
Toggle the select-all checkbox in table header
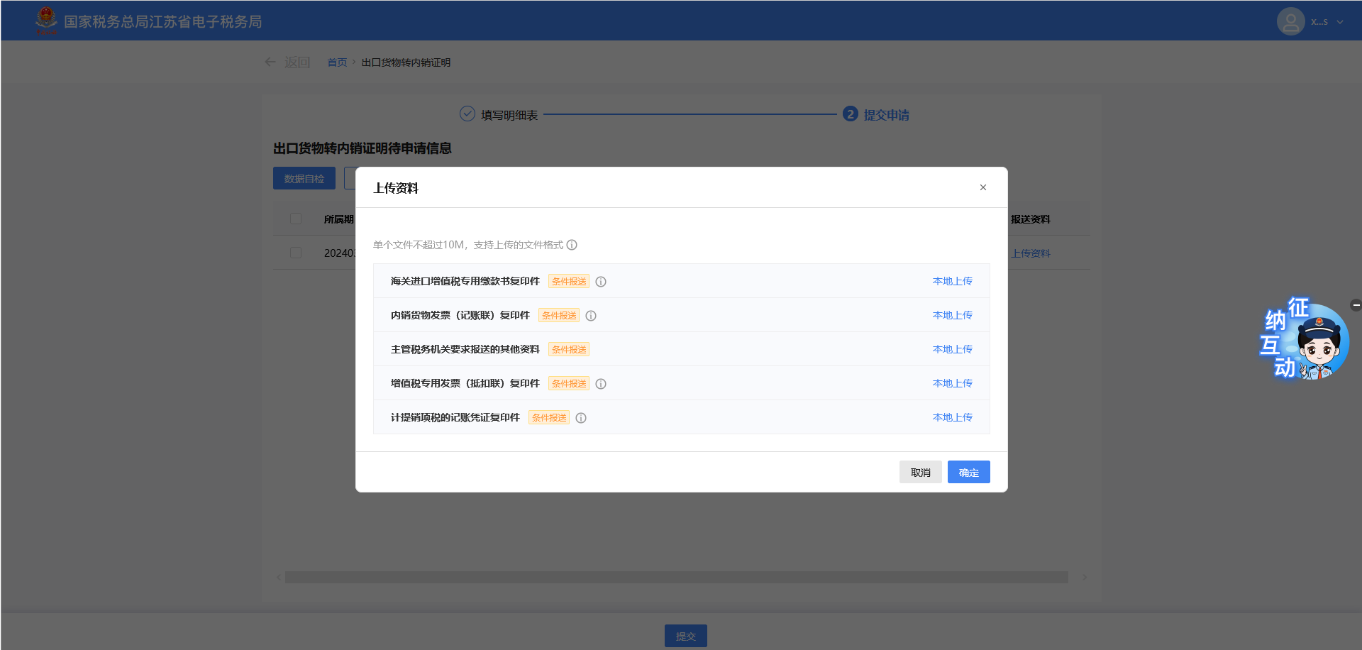coord(296,219)
